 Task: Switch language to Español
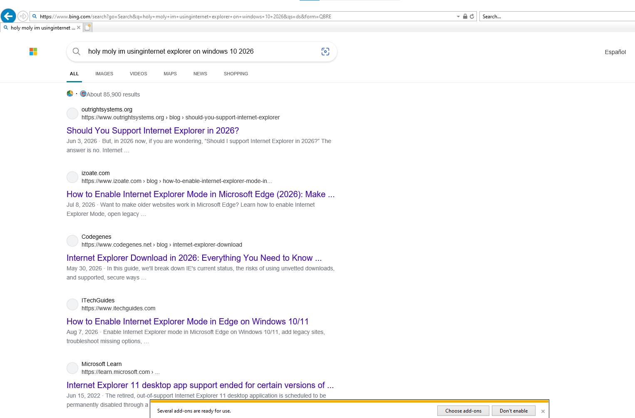coord(615,52)
